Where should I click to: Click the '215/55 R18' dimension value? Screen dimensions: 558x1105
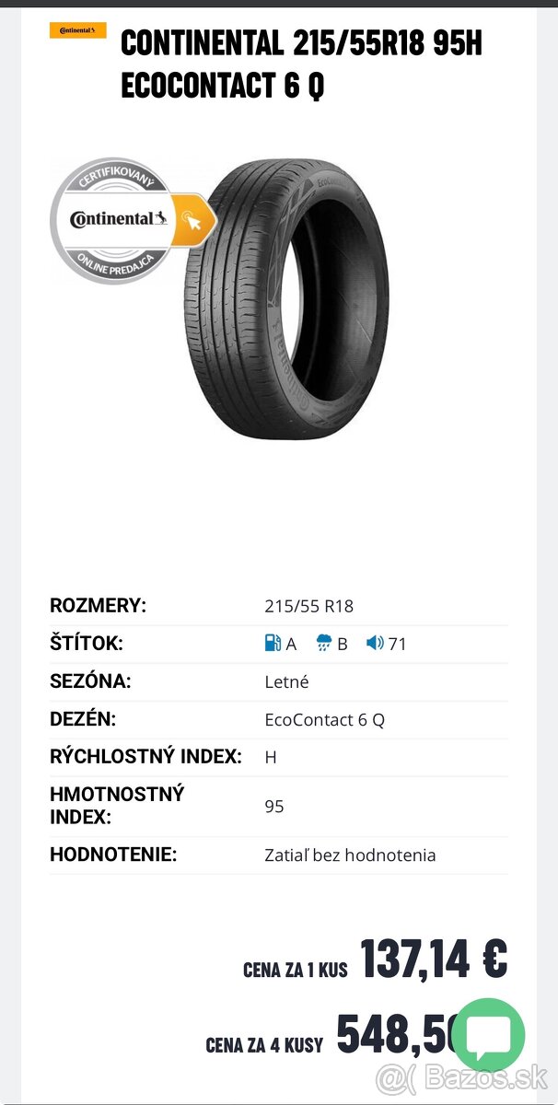pyautogui.click(x=305, y=606)
